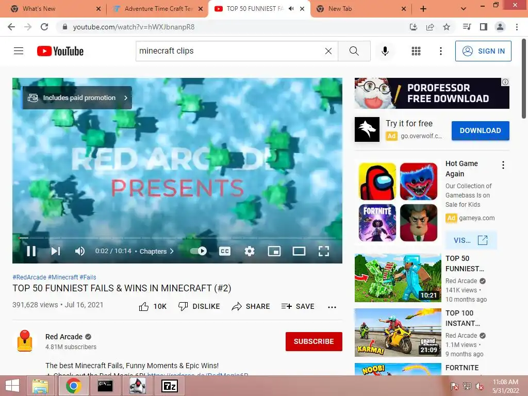The width and height of the screenshot is (528, 396).
Task: Open Red Arcade channel name link
Action: (x=64, y=337)
